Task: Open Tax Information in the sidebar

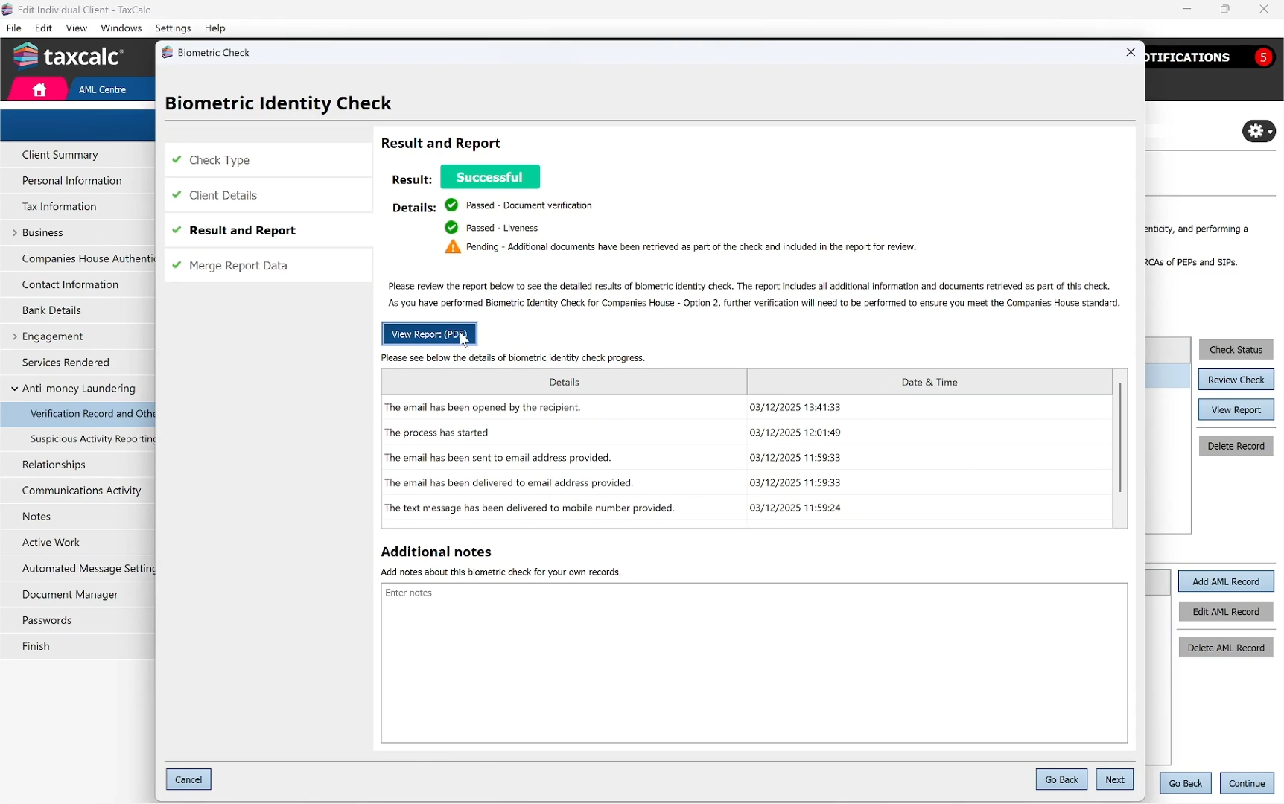Action: [x=77, y=207]
